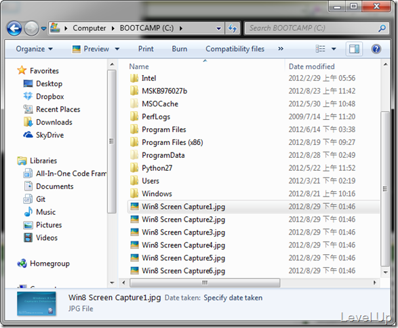Select the Intel folder icon
This screenshot has width=398, height=328.
pyautogui.click(x=134, y=78)
